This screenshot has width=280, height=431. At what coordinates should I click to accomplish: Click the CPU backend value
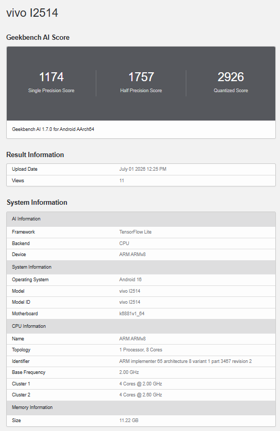tap(124, 244)
